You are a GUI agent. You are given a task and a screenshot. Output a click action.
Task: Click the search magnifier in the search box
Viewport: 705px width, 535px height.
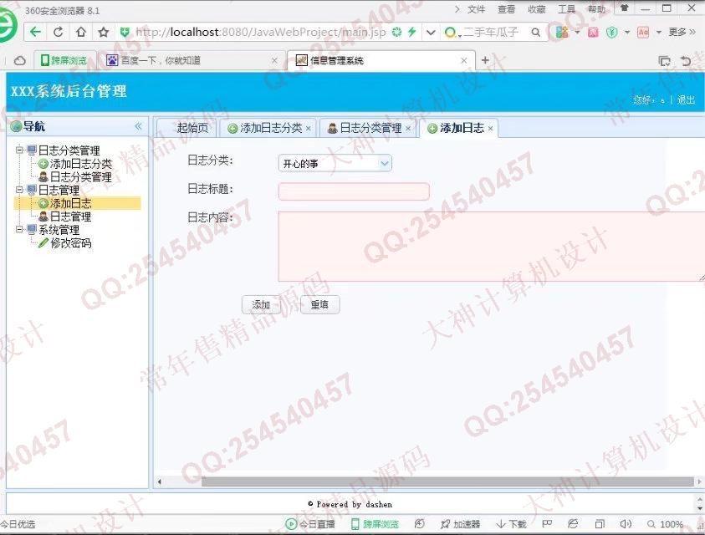[x=535, y=33]
